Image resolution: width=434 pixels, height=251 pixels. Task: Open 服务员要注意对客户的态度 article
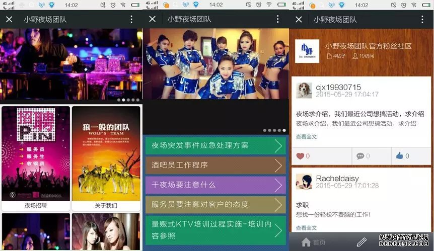215,205
